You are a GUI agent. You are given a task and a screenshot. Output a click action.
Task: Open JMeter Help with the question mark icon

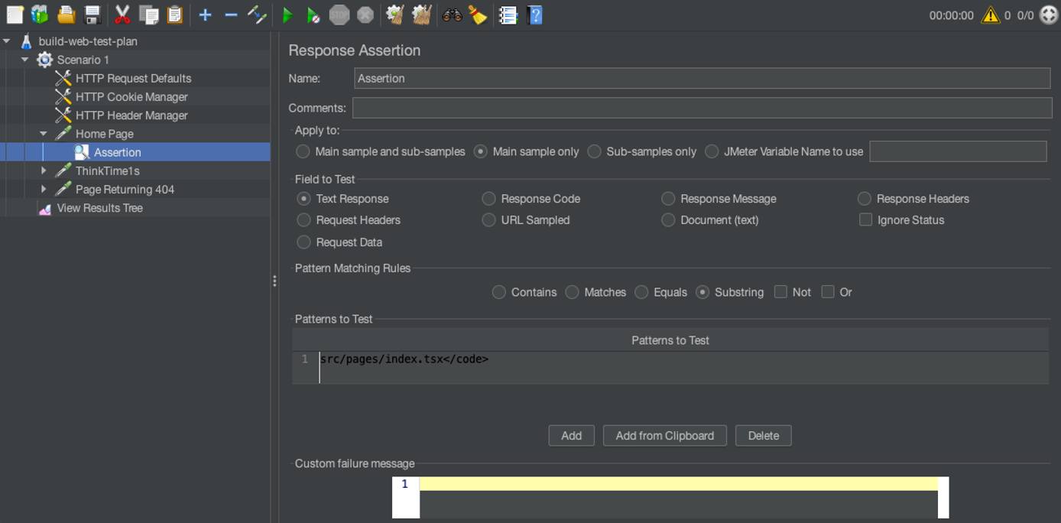click(534, 13)
